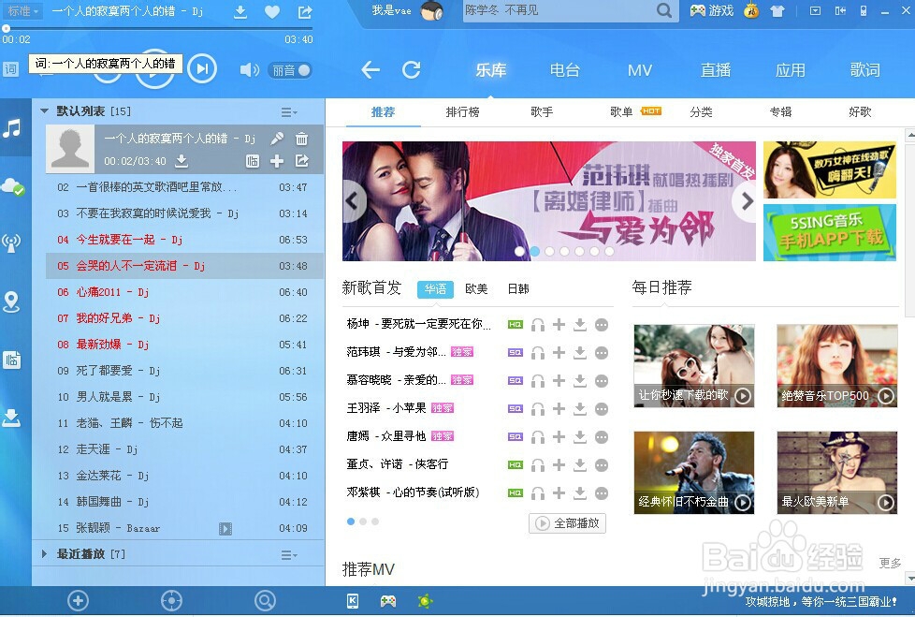Switch to the 直播 tab
This screenshot has width=915, height=617.
coord(716,70)
